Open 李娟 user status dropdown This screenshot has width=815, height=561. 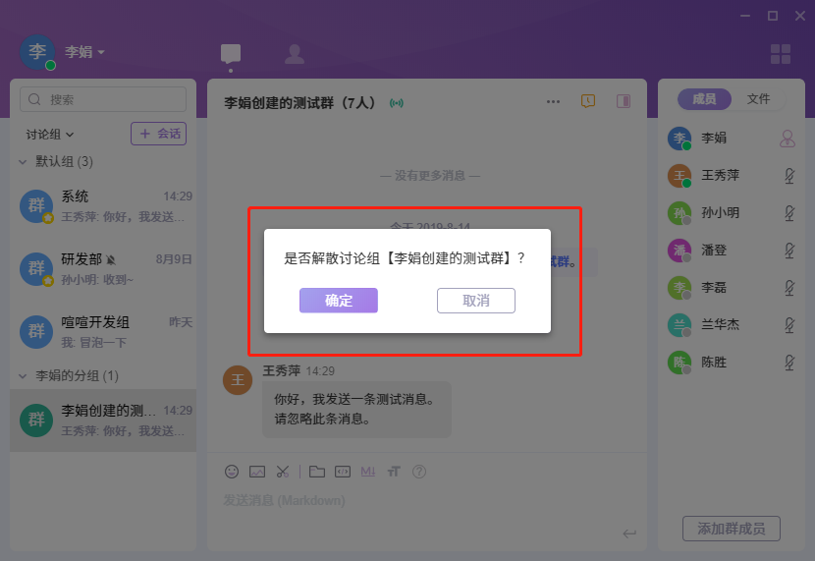tap(85, 52)
